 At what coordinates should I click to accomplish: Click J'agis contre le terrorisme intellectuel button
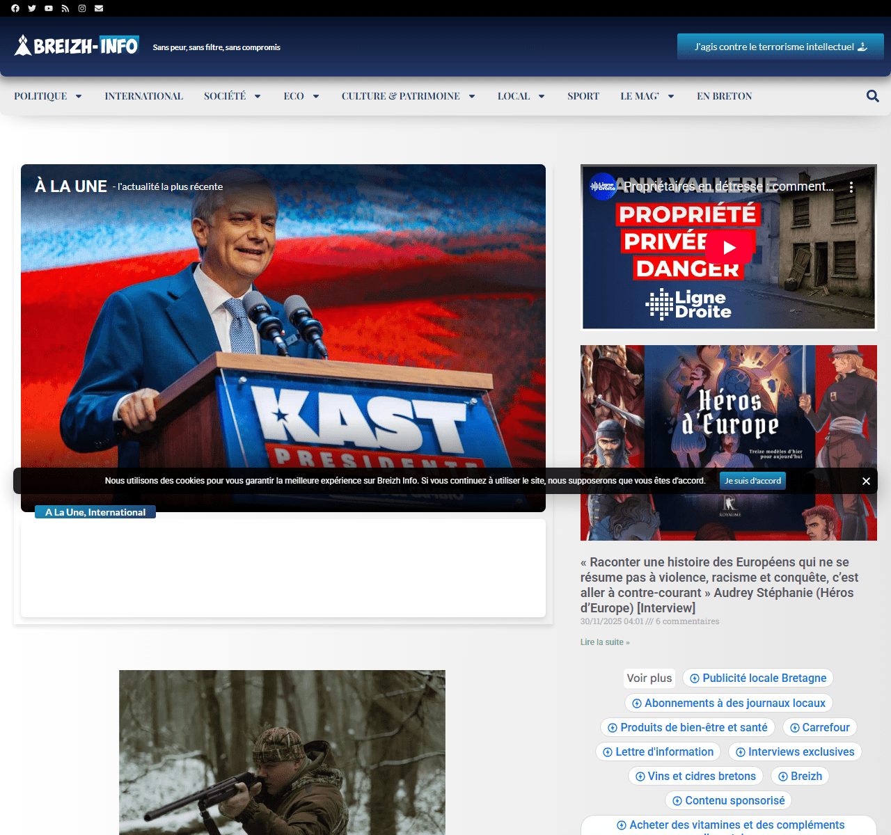tap(780, 47)
